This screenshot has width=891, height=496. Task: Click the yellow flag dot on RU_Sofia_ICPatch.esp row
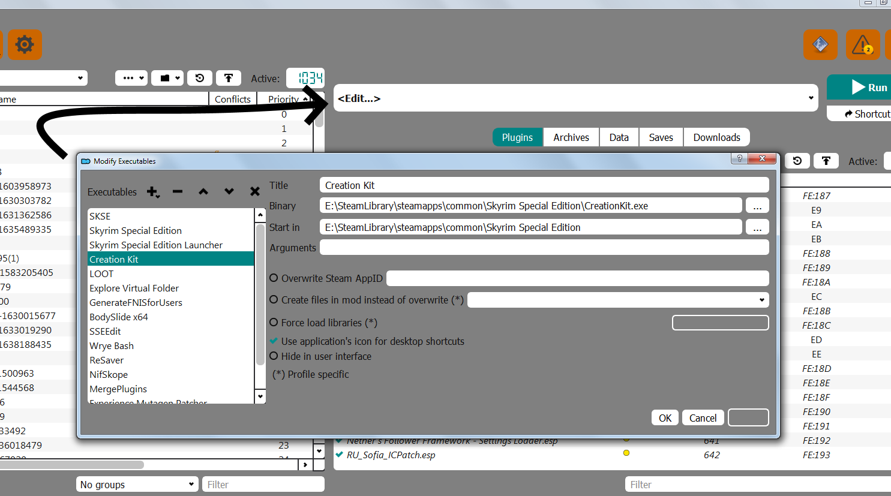tap(626, 453)
